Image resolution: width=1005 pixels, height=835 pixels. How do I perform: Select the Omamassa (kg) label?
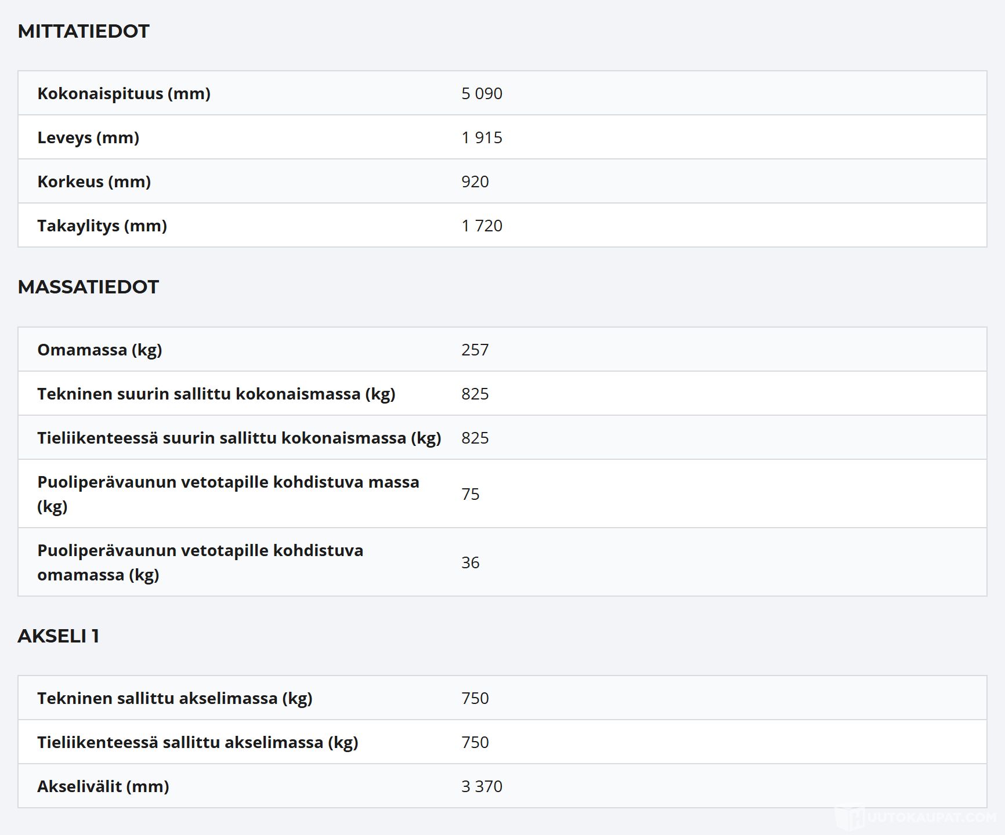(x=99, y=350)
